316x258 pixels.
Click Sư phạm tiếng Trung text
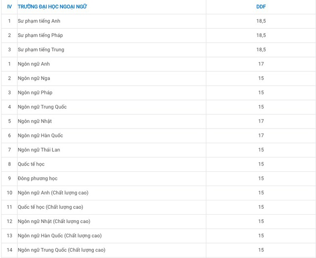(41, 50)
